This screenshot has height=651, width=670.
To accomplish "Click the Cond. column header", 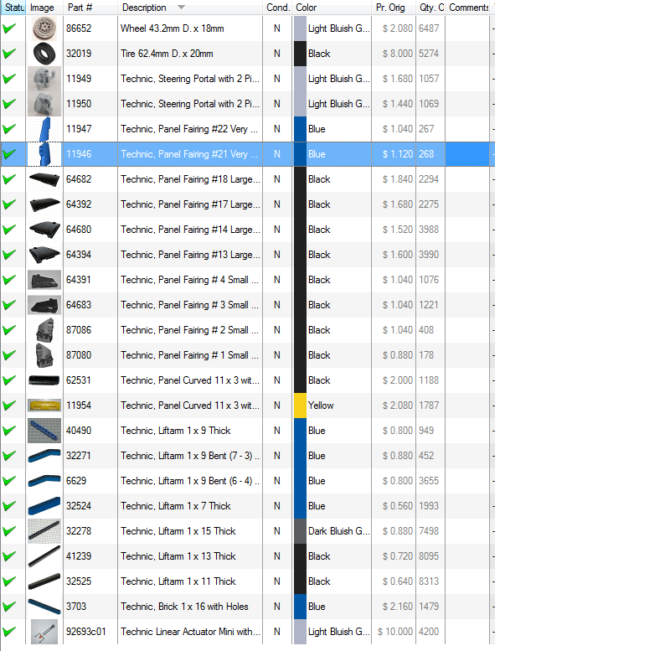I will (x=277, y=8).
